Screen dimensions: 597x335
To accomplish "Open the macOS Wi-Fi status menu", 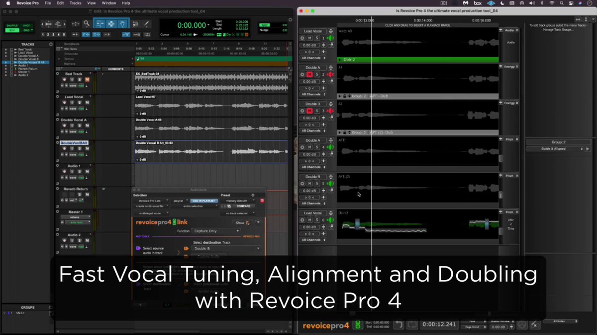I will 552,3.
